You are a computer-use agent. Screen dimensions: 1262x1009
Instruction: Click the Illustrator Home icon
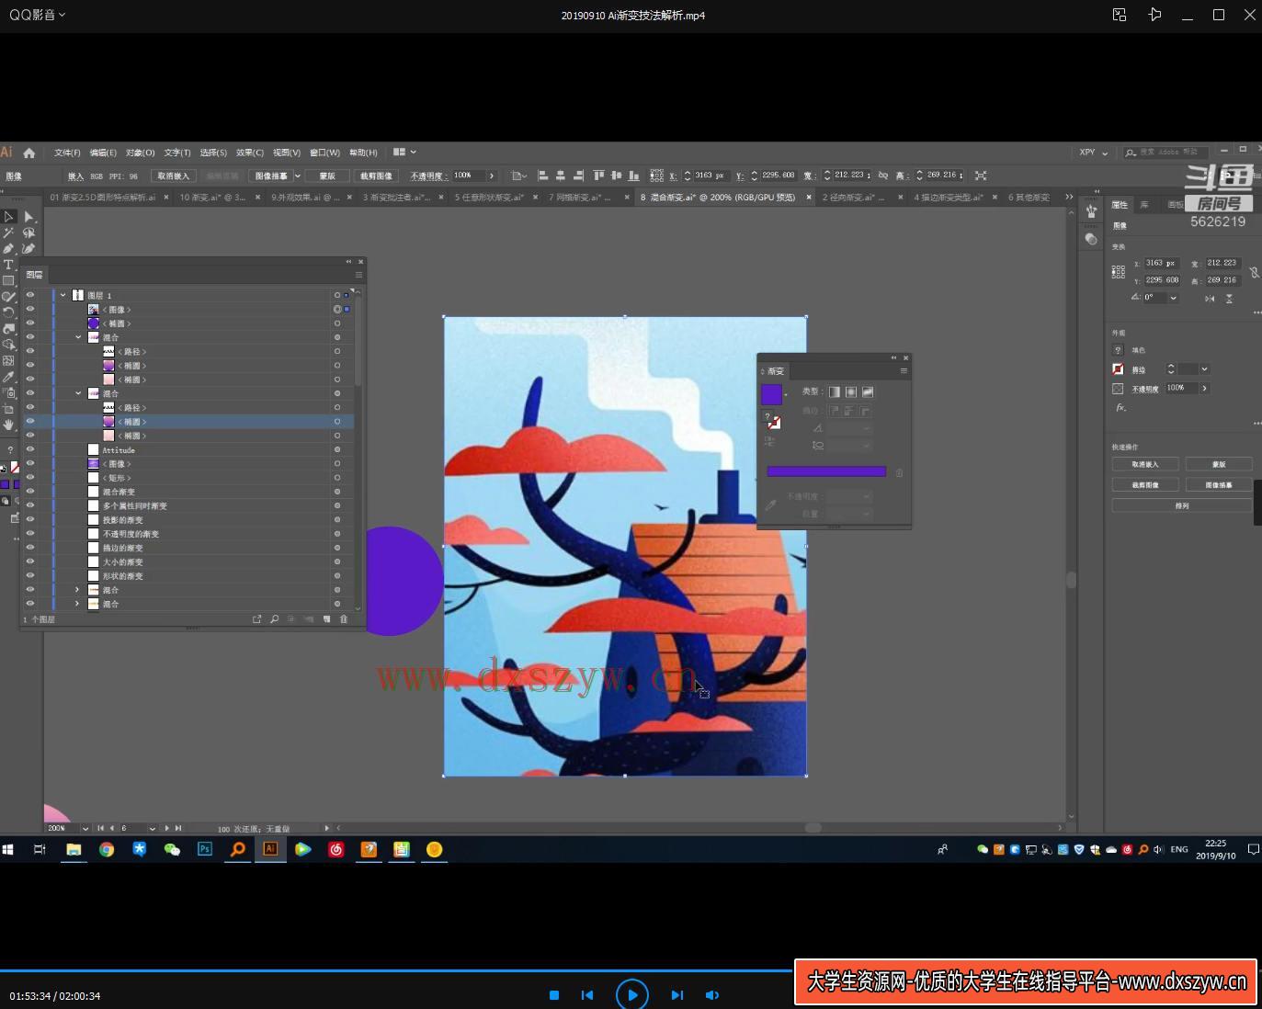(29, 153)
